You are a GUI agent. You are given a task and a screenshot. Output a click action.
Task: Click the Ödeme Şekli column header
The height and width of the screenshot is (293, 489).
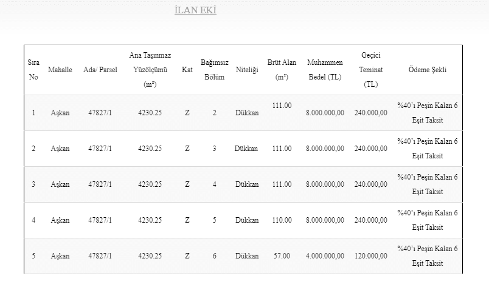pyautogui.click(x=427, y=70)
